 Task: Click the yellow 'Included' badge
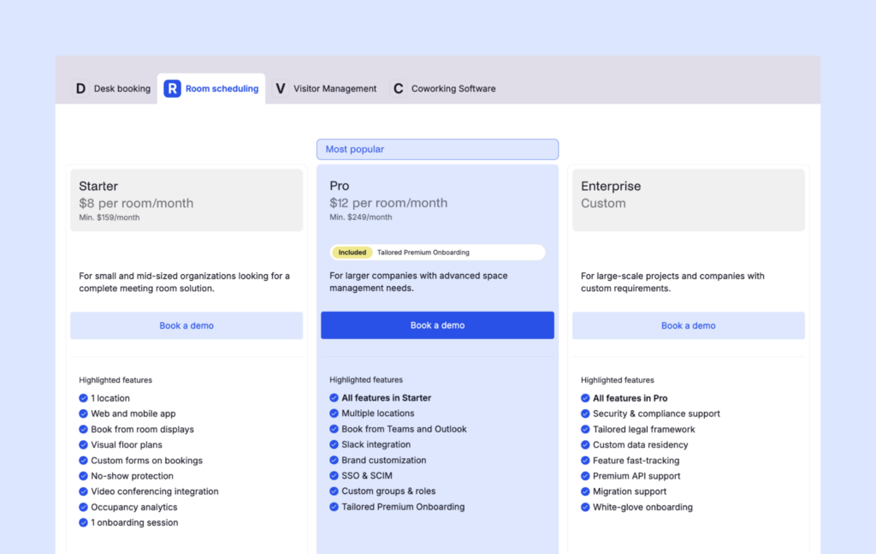pyautogui.click(x=352, y=253)
